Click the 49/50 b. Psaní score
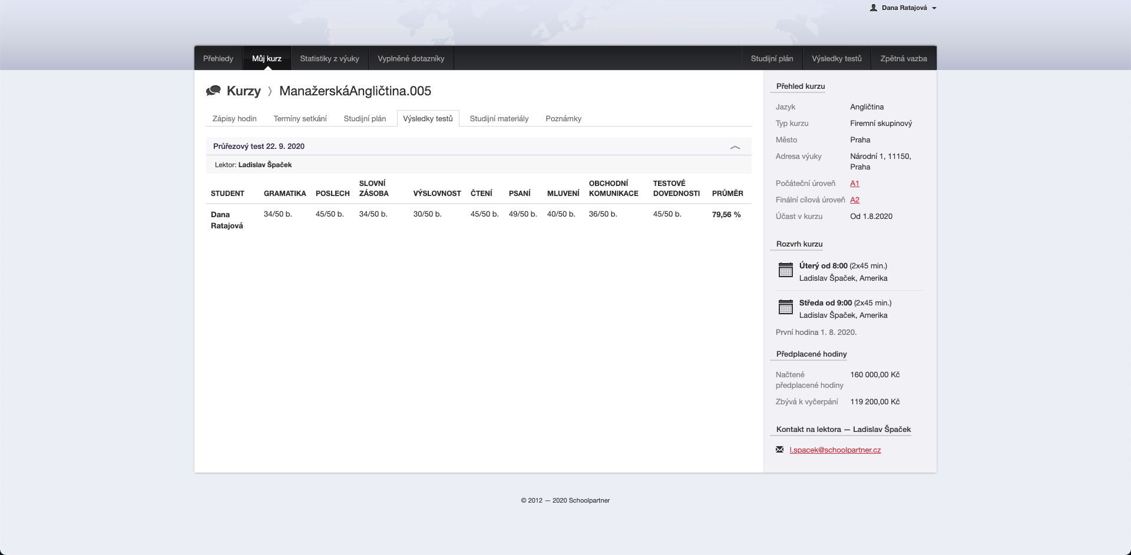This screenshot has width=1131, height=555. [x=523, y=214]
